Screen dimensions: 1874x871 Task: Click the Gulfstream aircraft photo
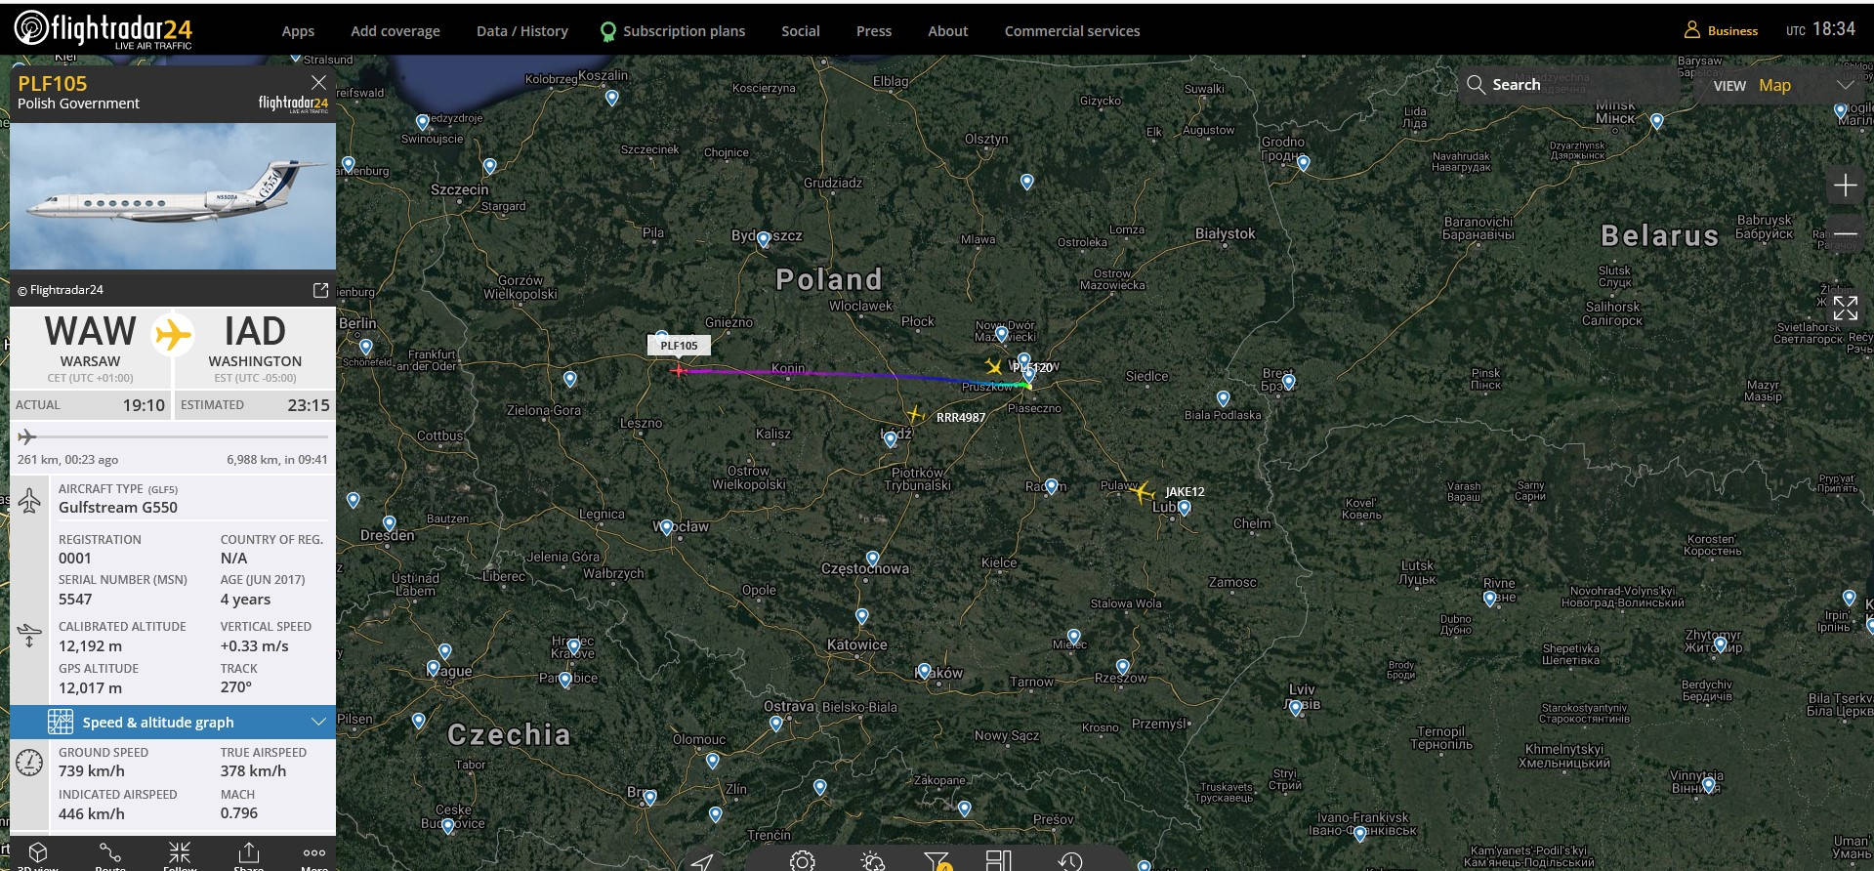pos(173,195)
